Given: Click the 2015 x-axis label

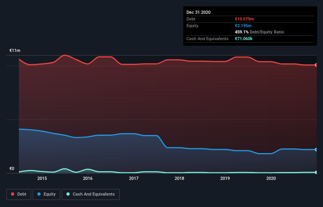Looking at the screenshot, I should coord(42,178).
